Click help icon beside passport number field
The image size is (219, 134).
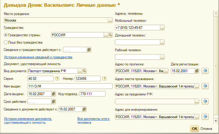(104, 78)
